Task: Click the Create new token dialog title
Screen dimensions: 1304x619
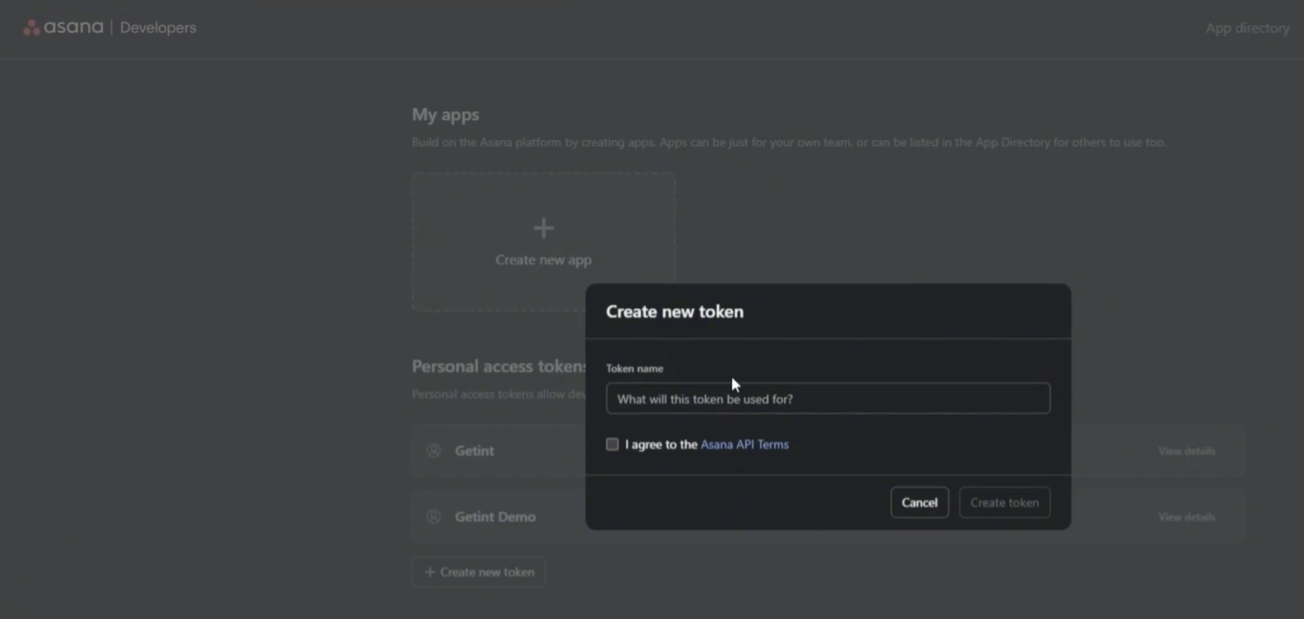Action: tap(675, 312)
